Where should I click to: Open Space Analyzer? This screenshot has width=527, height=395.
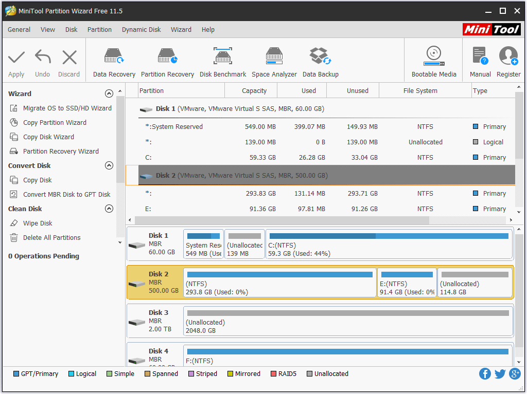(274, 62)
